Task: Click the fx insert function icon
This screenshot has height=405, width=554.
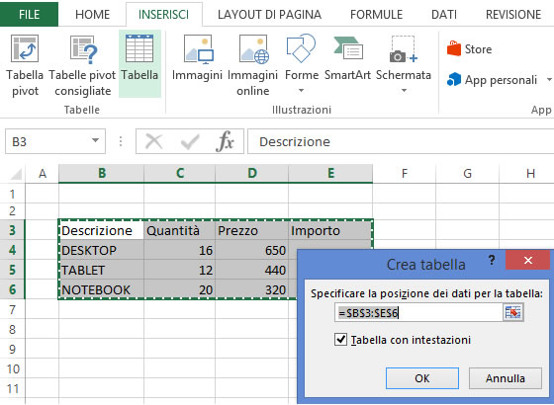Action: 225,141
